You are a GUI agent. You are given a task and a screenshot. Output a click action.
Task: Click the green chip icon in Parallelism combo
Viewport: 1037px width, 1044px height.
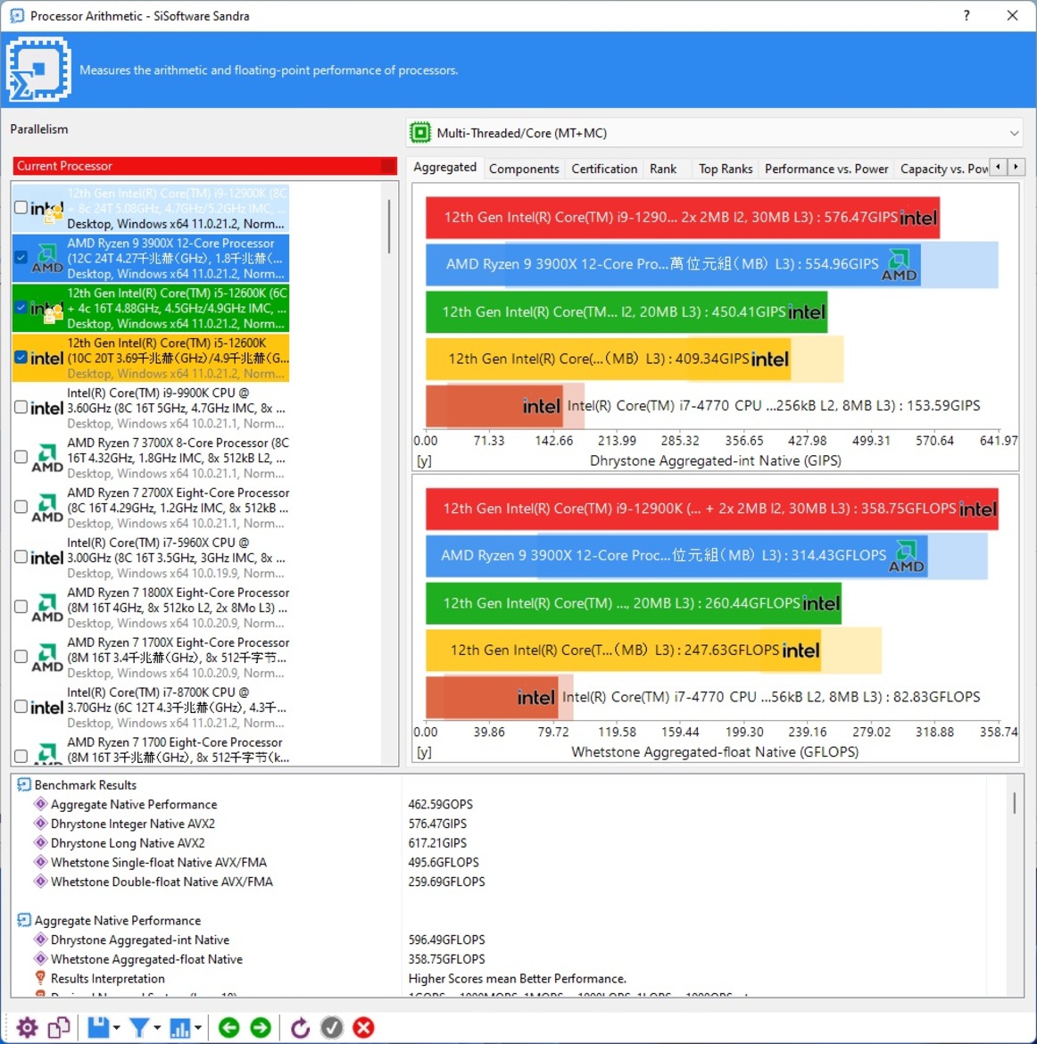(x=420, y=133)
